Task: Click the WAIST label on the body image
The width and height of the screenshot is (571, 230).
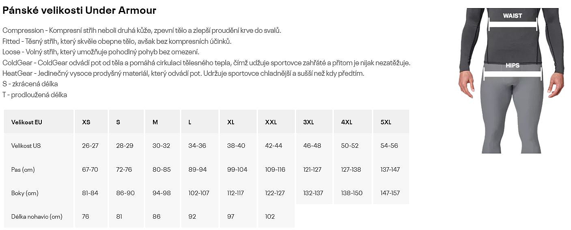Action: (513, 16)
